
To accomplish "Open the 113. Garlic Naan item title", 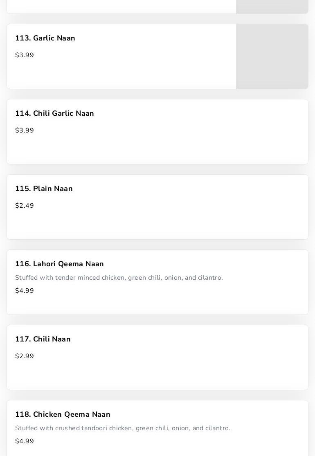I will click(x=45, y=38).
